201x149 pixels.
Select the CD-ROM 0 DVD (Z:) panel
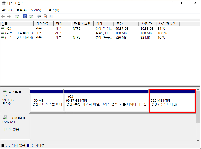(15, 127)
